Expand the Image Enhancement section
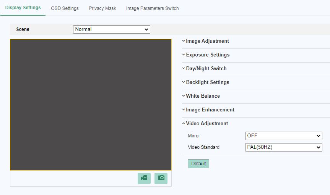 coord(210,110)
